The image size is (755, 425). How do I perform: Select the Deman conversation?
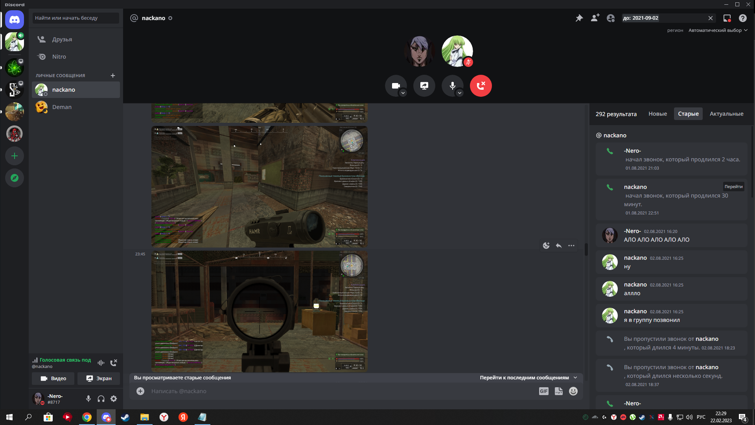click(x=76, y=107)
